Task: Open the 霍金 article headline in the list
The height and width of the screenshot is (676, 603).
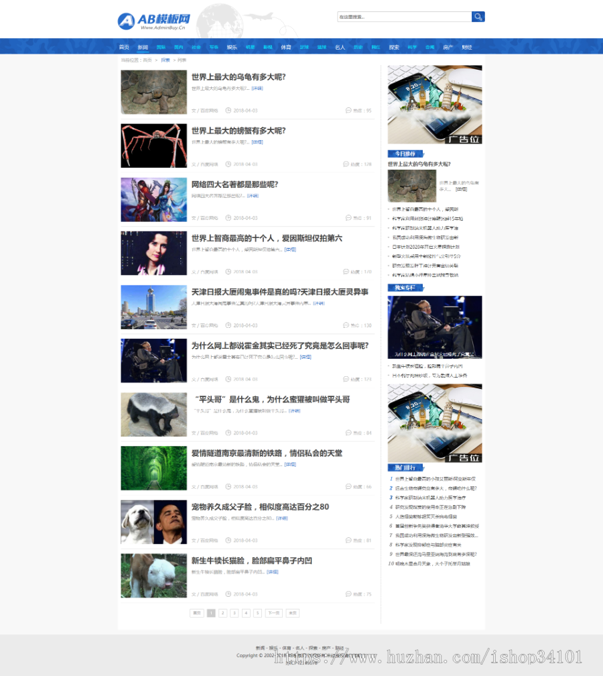Action: click(x=280, y=346)
